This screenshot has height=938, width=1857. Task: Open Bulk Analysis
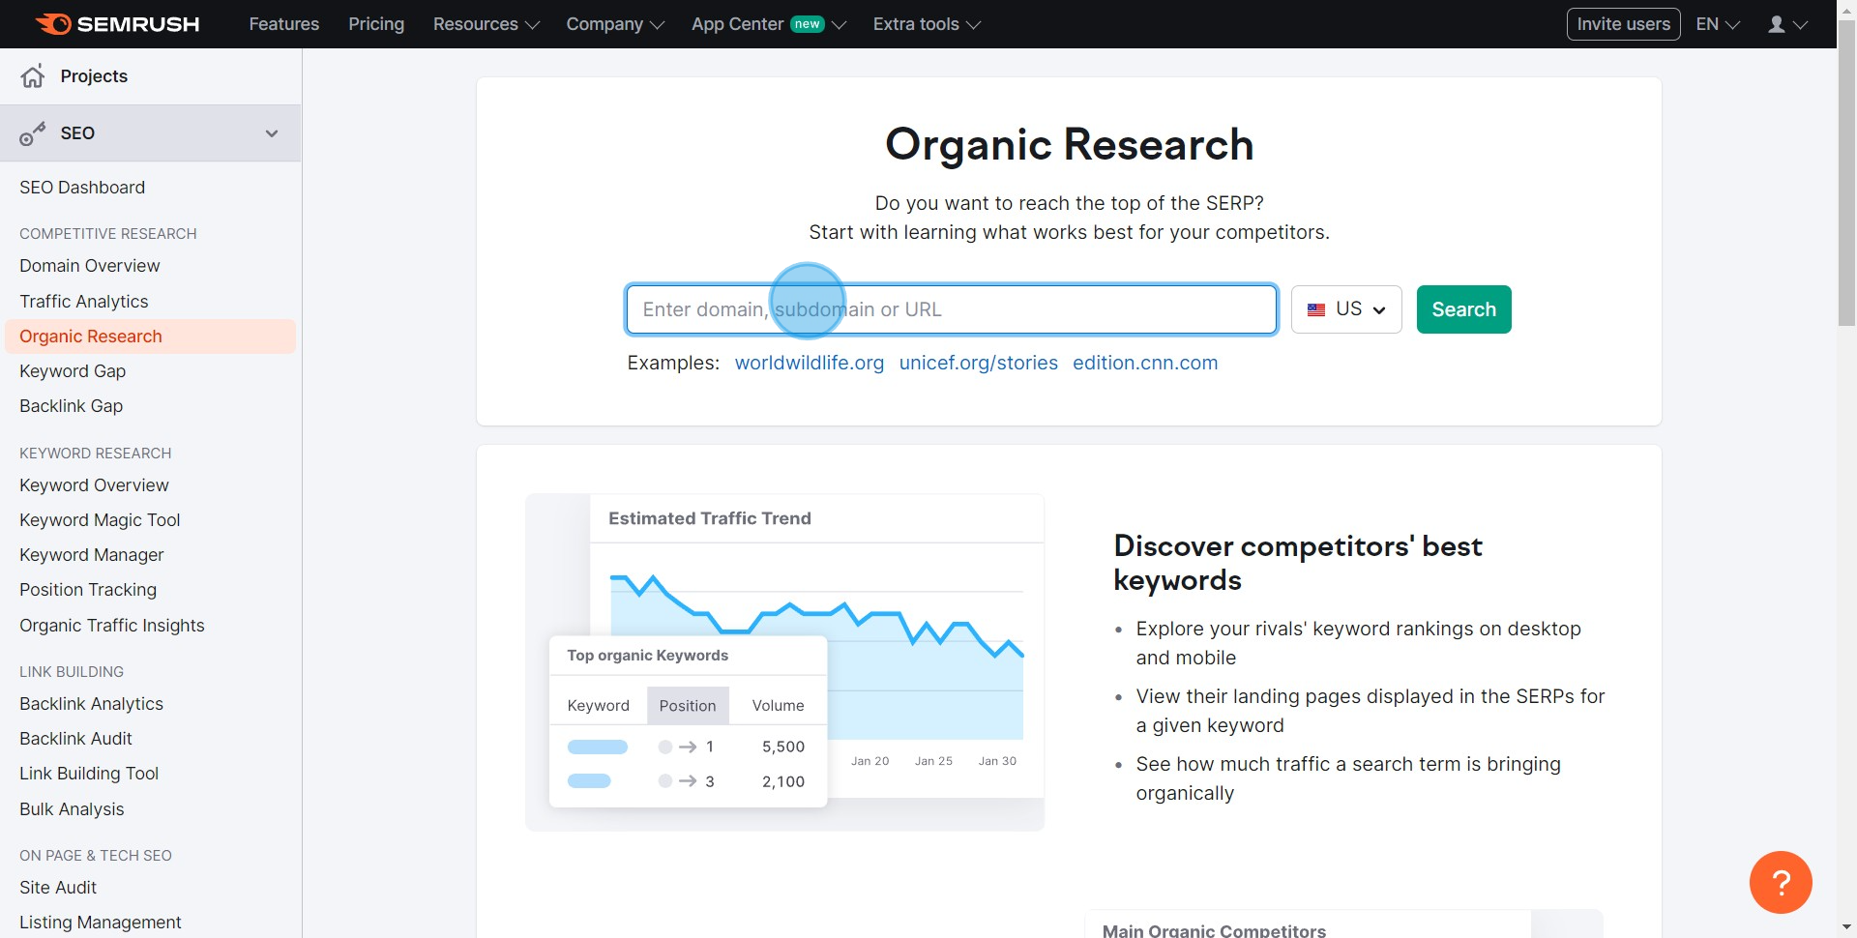pos(72,809)
